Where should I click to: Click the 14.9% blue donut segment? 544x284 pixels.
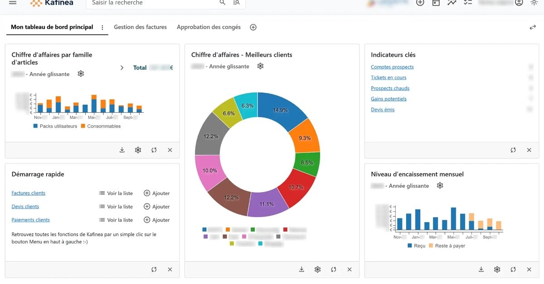pos(283,108)
